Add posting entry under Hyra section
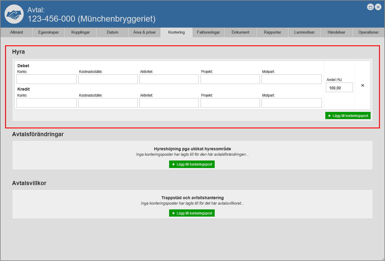The height and width of the screenshot is (261, 385). (348, 115)
